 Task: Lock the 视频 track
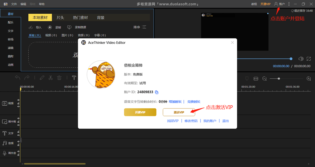click(18, 103)
